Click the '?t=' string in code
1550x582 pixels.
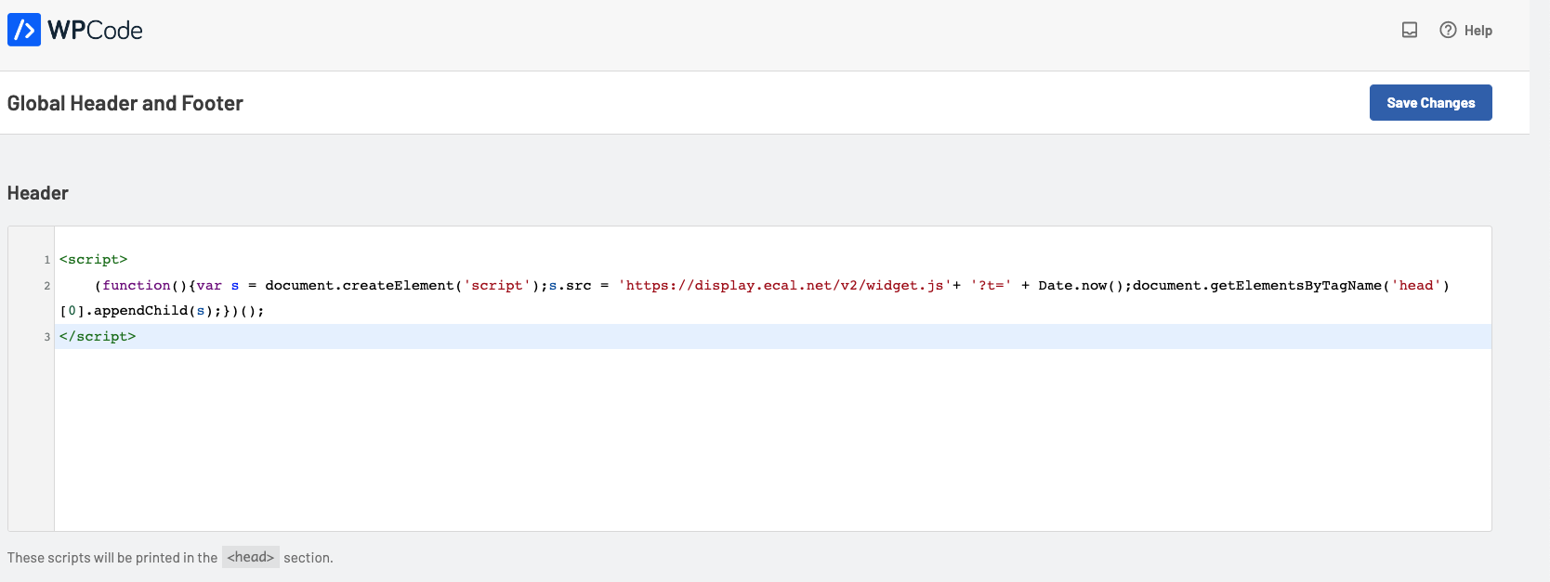991,286
